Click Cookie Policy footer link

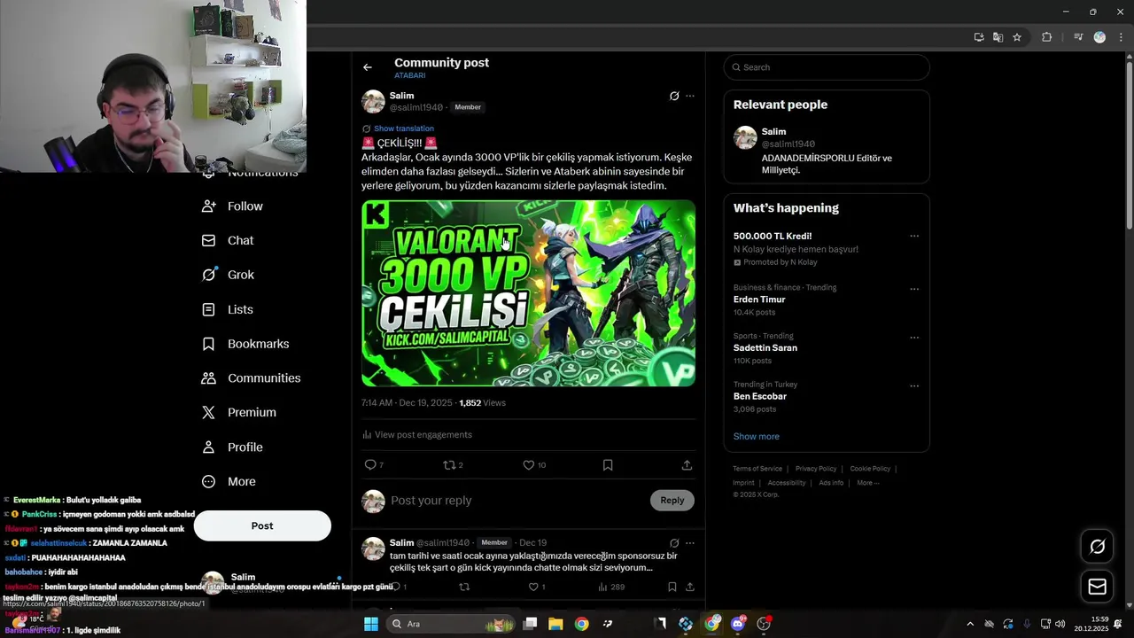click(870, 469)
